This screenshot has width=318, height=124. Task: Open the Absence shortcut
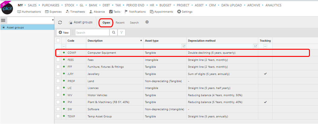97,12
